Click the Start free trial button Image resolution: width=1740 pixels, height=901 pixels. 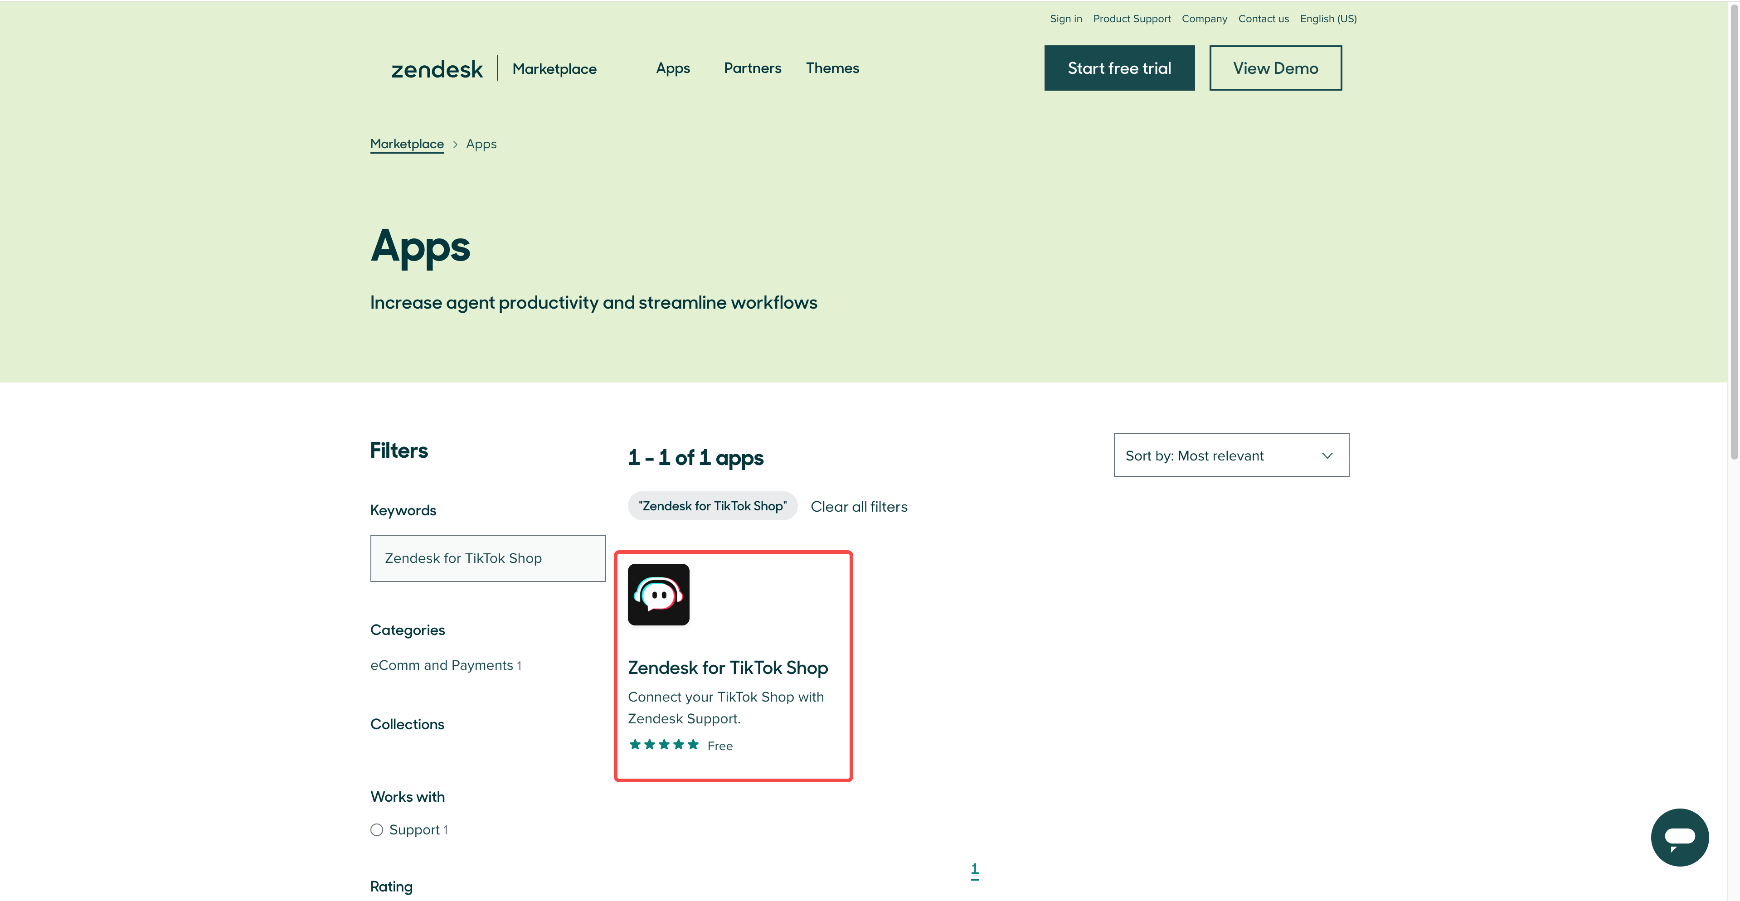(1118, 68)
